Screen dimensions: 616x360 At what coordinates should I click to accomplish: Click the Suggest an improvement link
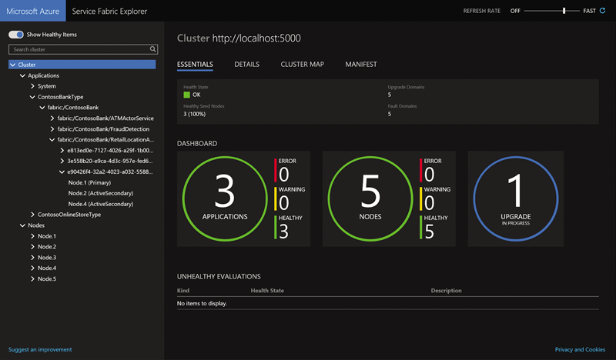pyautogui.click(x=40, y=349)
